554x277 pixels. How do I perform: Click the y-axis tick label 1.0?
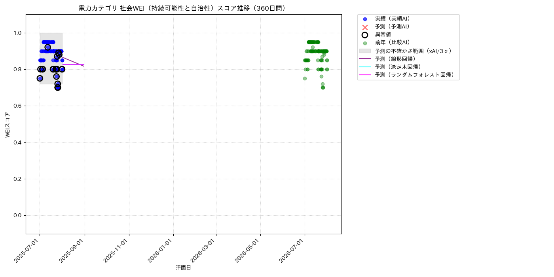pos(18,33)
